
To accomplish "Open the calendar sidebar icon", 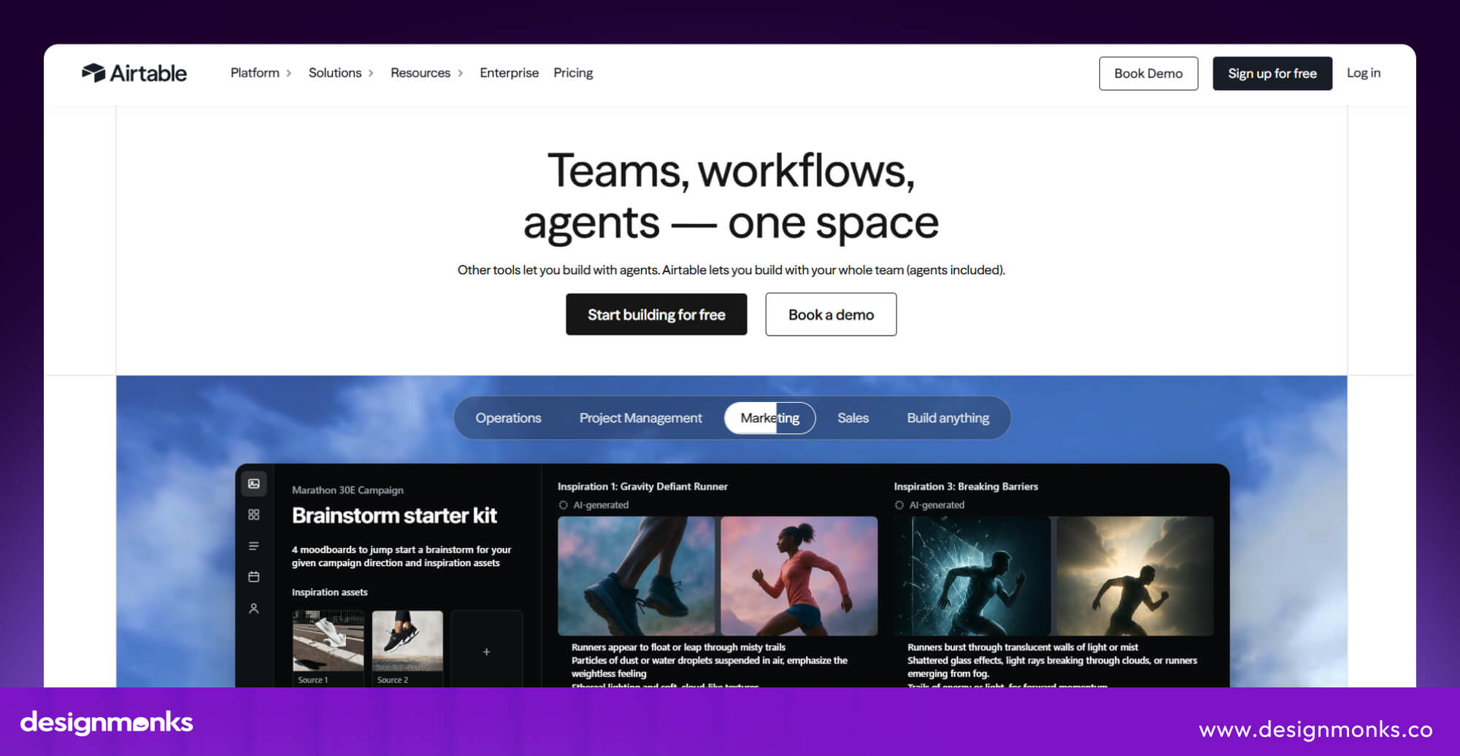I will pyautogui.click(x=254, y=576).
